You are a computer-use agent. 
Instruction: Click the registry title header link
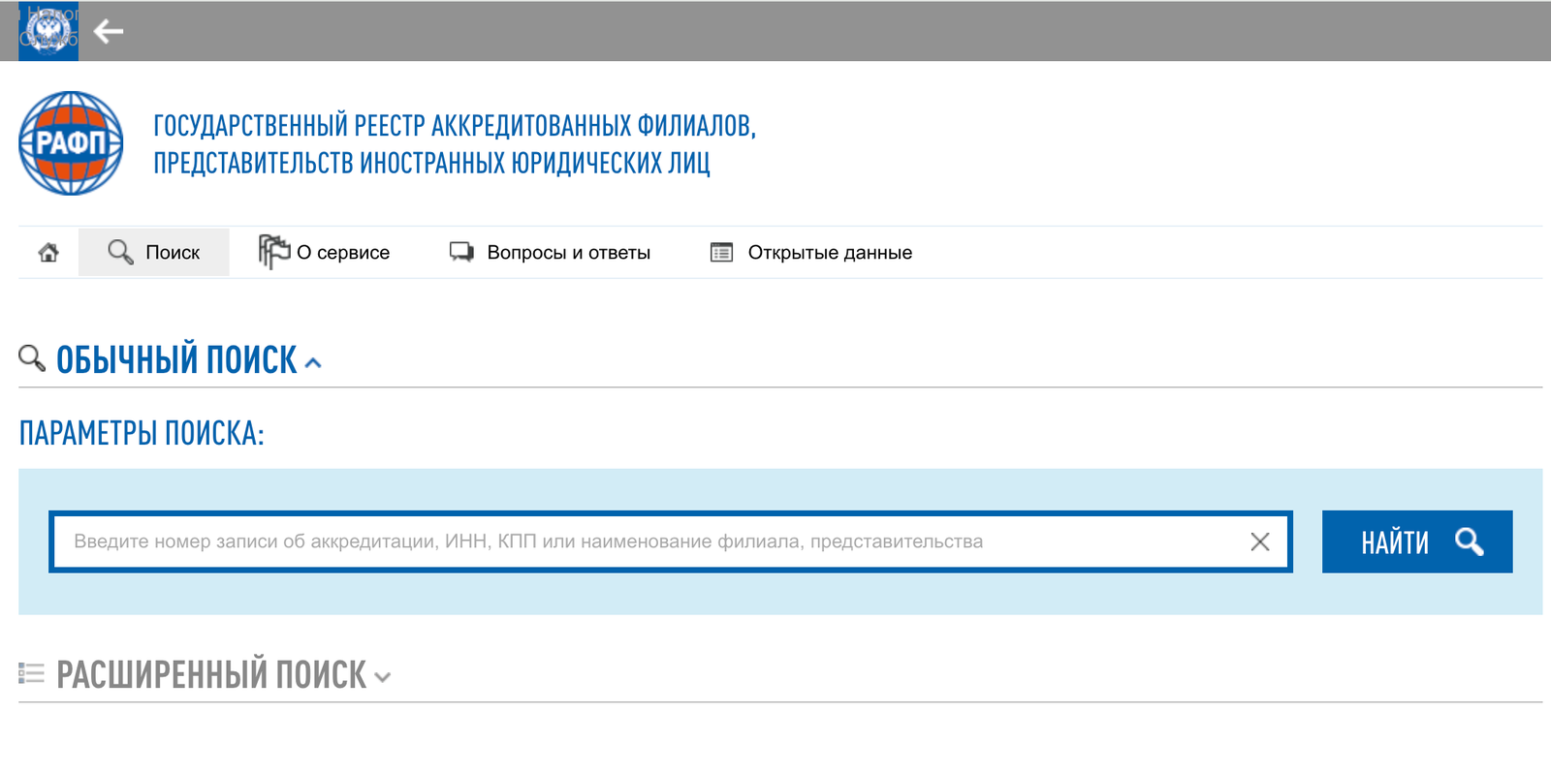pos(454,143)
